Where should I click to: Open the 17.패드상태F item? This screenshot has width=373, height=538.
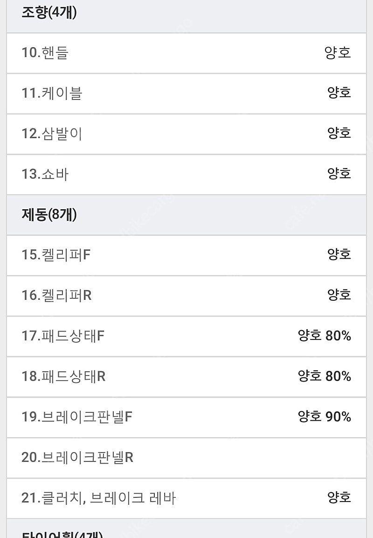[186, 336]
